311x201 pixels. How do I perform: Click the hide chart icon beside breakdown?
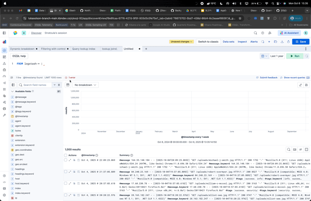(x=68, y=85)
